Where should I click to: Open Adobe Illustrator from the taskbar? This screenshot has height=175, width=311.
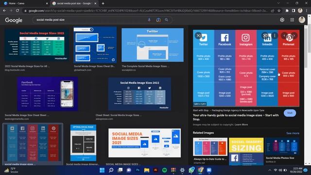(155, 170)
